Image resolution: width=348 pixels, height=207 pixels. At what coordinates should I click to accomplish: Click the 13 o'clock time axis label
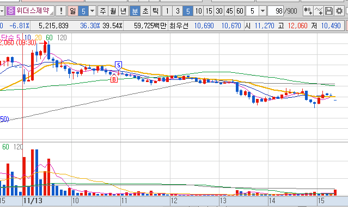[x=223, y=201]
